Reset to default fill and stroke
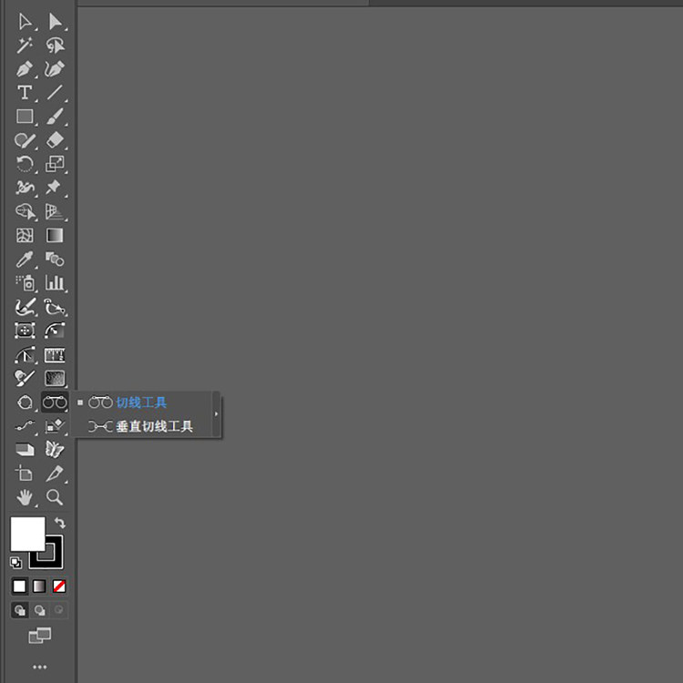This screenshot has width=683, height=683. (x=16, y=563)
